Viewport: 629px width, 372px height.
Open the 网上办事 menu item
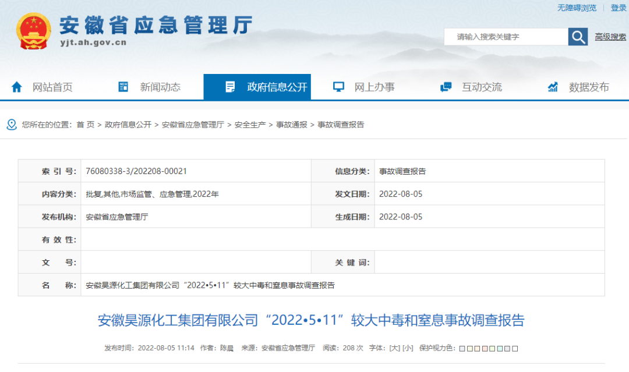pos(374,87)
